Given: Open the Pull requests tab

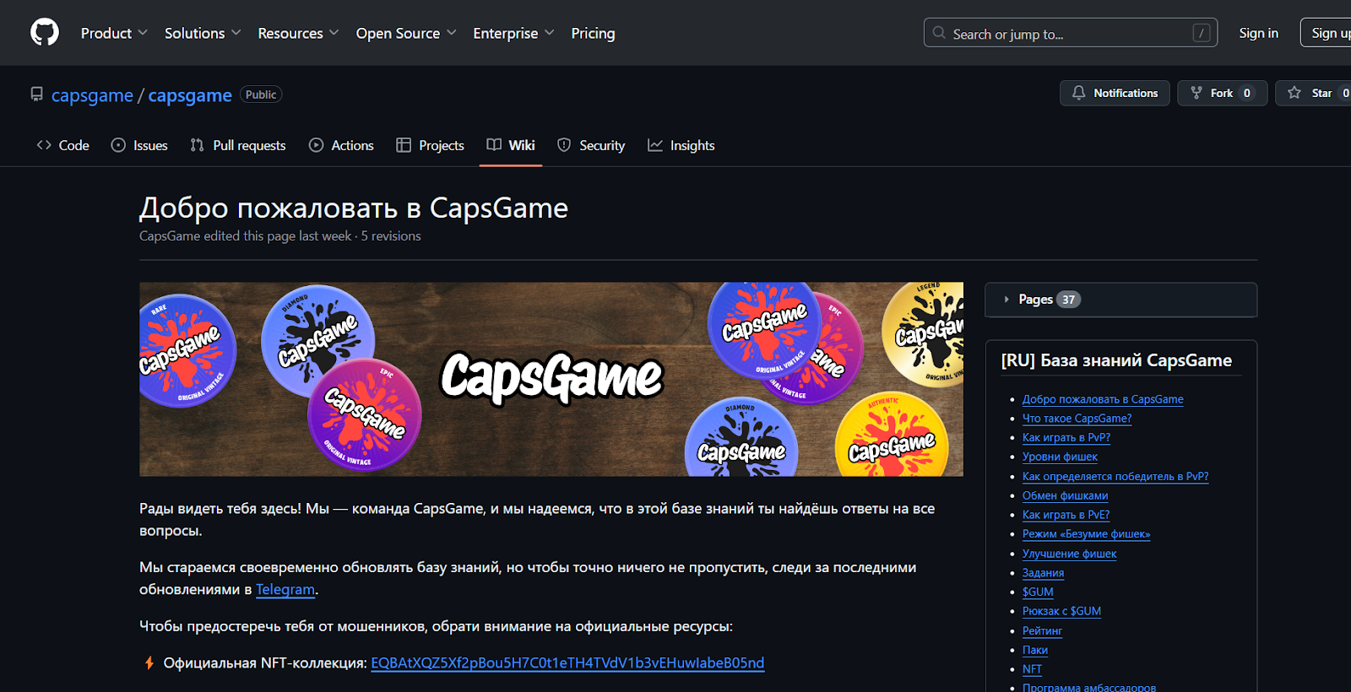Looking at the screenshot, I should (238, 145).
